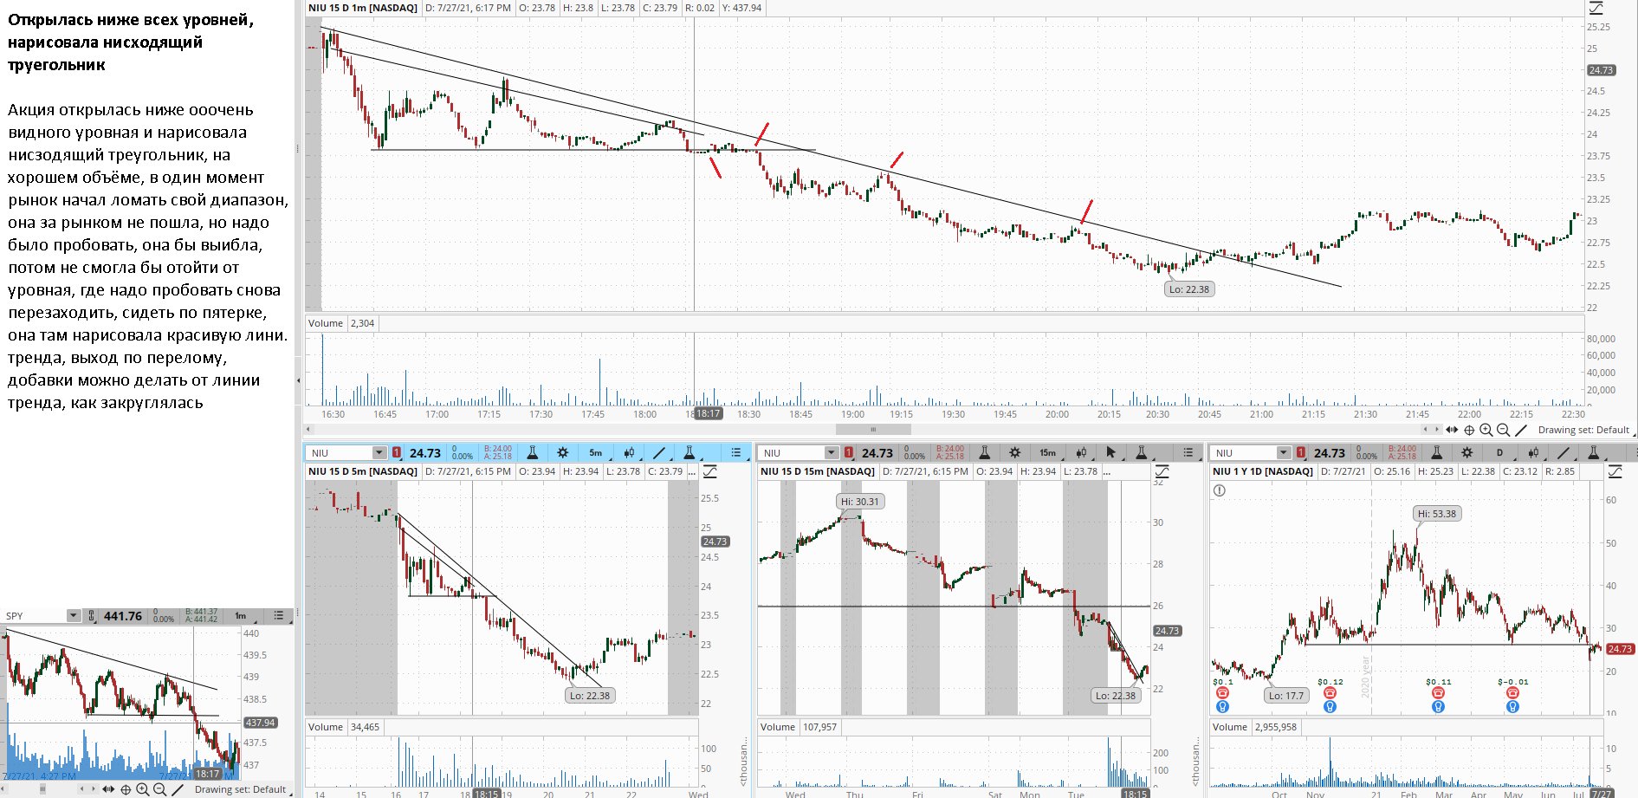Screen dimensions: 1638x798
Task: Toggle price scale icon of 15m chart
Action: [x=1162, y=471]
